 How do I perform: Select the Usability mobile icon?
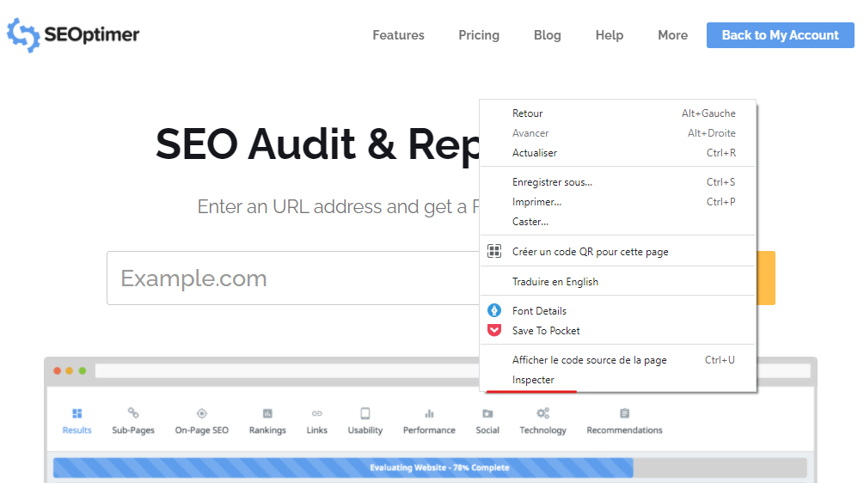tap(365, 413)
